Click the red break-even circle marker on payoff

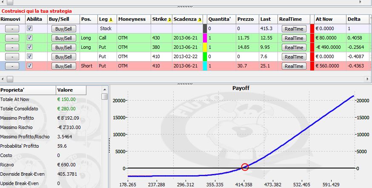click(x=245, y=167)
